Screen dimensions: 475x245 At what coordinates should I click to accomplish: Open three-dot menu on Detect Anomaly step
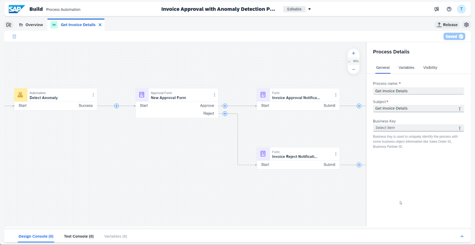(x=93, y=95)
